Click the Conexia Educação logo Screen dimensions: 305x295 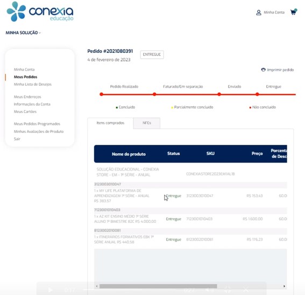(40, 11)
